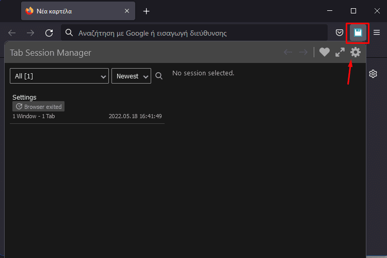Open the Pocket save icon
Viewport: 387px width, 258px height.
(x=340, y=33)
